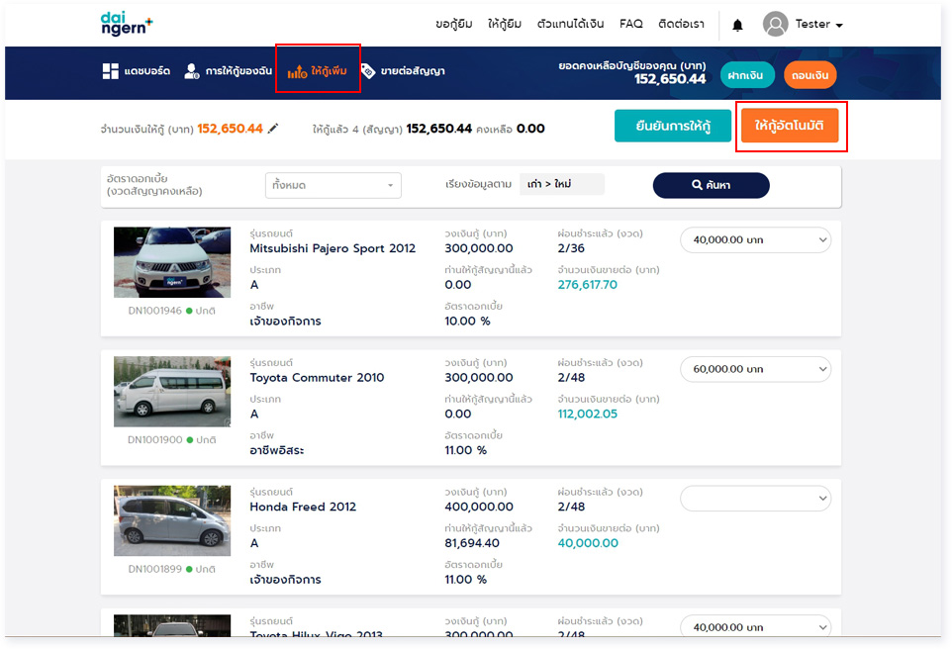Open the Mitsubishi Pajero 40,000.00 amount dropdown
Image resolution: width=952 pixels, height=649 pixels.
click(x=755, y=239)
